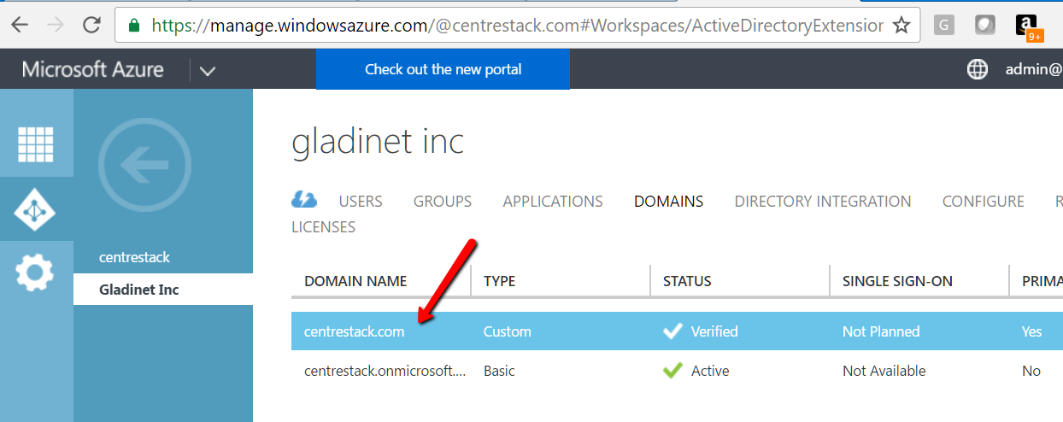Click the Custom type cell

click(508, 331)
